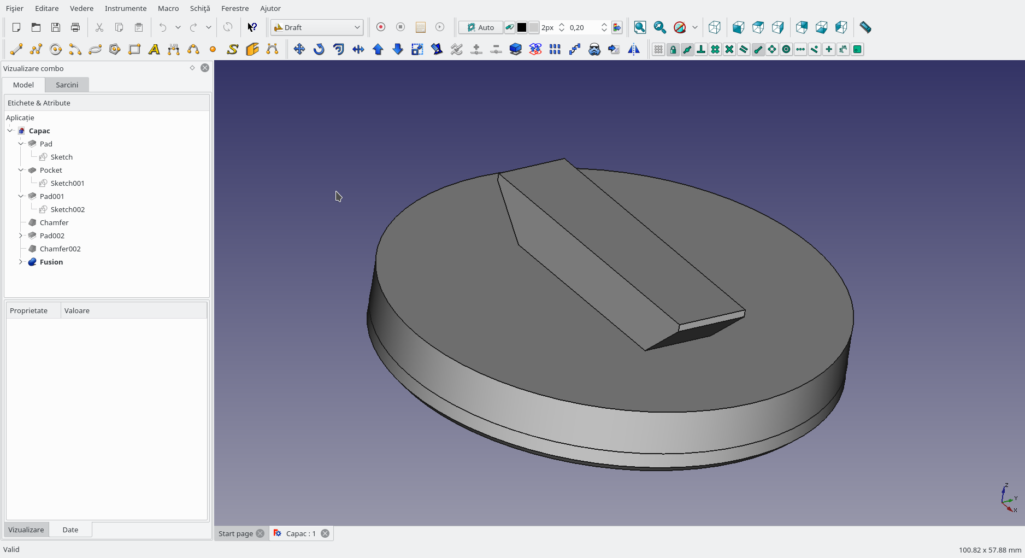The height and width of the screenshot is (558, 1025).
Task: Expand the Fusion tree item
Action: pyautogui.click(x=21, y=262)
